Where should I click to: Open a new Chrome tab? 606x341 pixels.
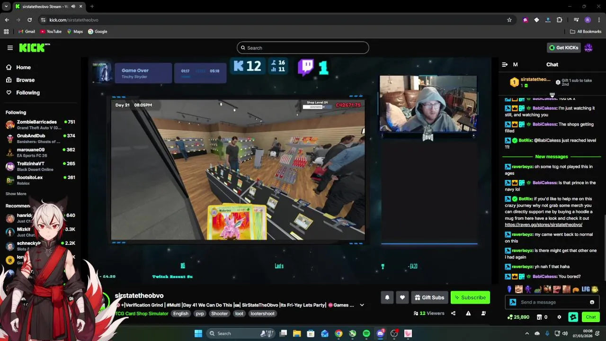point(92,7)
